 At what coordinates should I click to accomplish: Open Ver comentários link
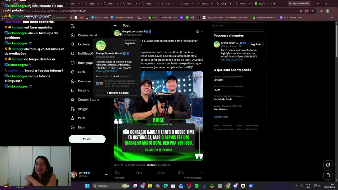coord(194,178)
